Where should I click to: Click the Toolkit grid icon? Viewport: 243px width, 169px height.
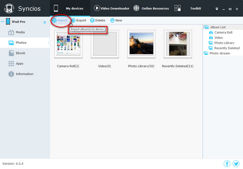click(x=177, y=8)
